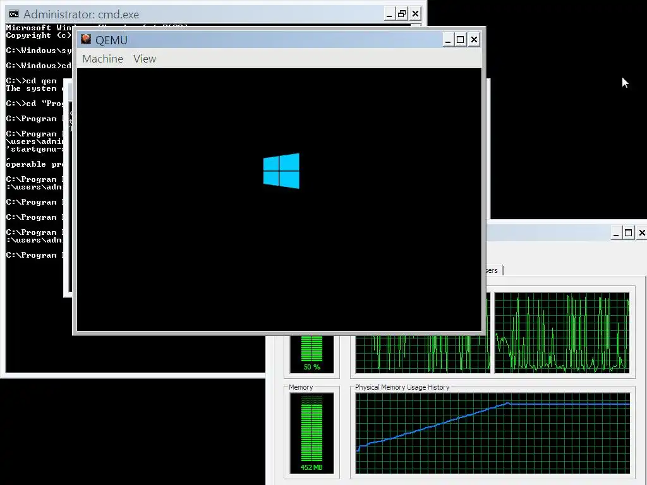Screen dimensions: 647x485
Task: Click the Memory 452 MB gauge
Action: pos(311,433)
